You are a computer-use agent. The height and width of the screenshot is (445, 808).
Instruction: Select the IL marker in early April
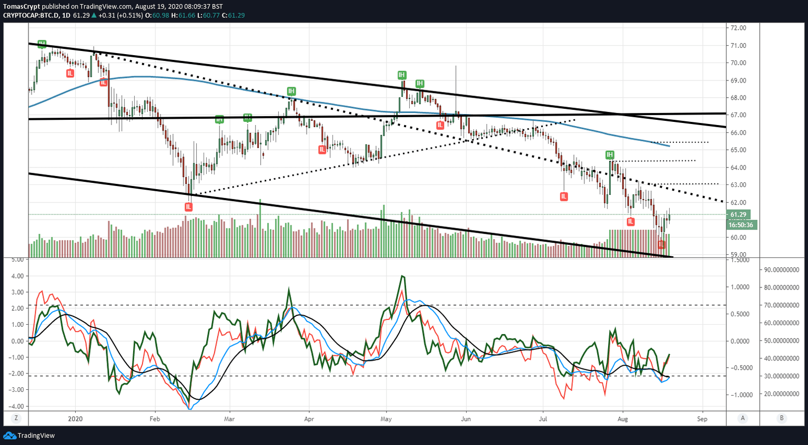(x=322, y=150)
